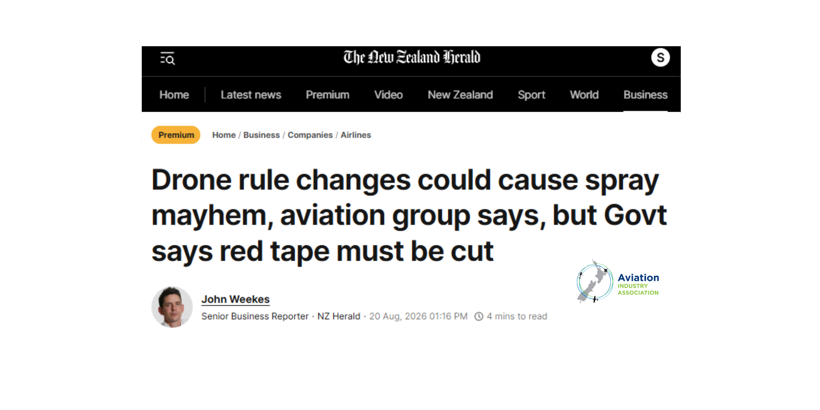The image size is (820, 410).
Task: Click the user profile S avatar
Action: 660,58
